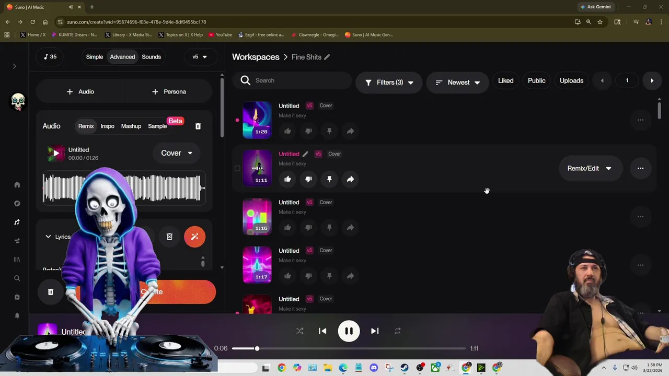Skip to previous track in player
This screenshot has width=669, height=376.
coord(322,331)
